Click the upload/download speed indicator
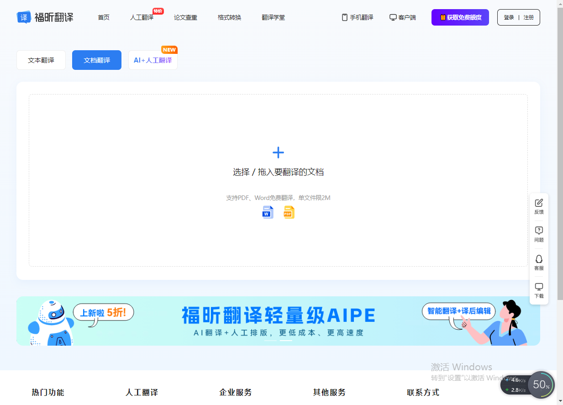 pyautogui.click(x=515, y=385)
